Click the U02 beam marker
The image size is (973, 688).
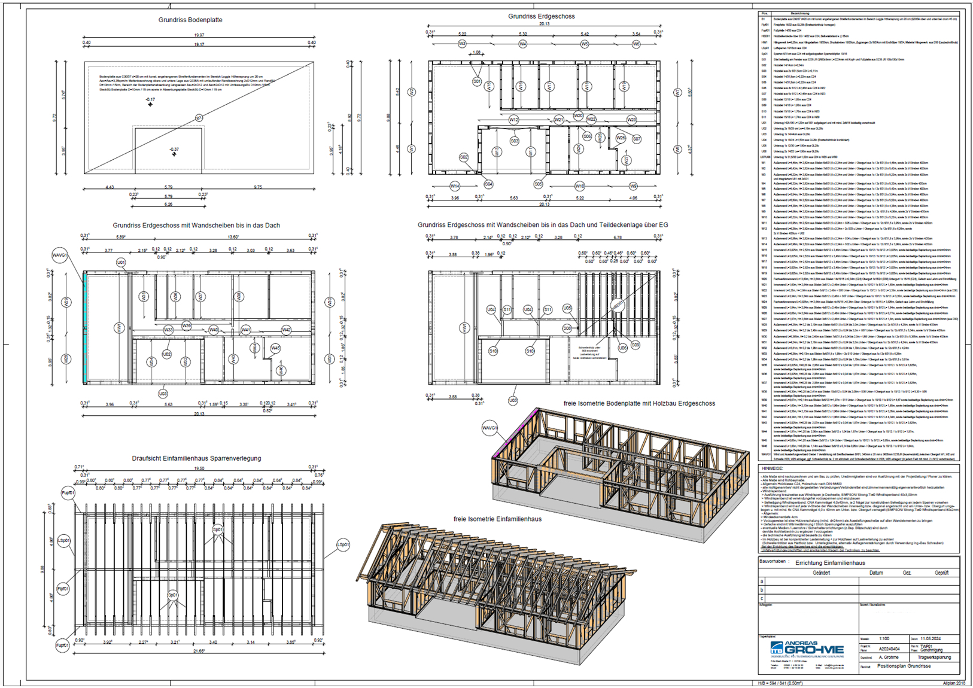(167, 354)
